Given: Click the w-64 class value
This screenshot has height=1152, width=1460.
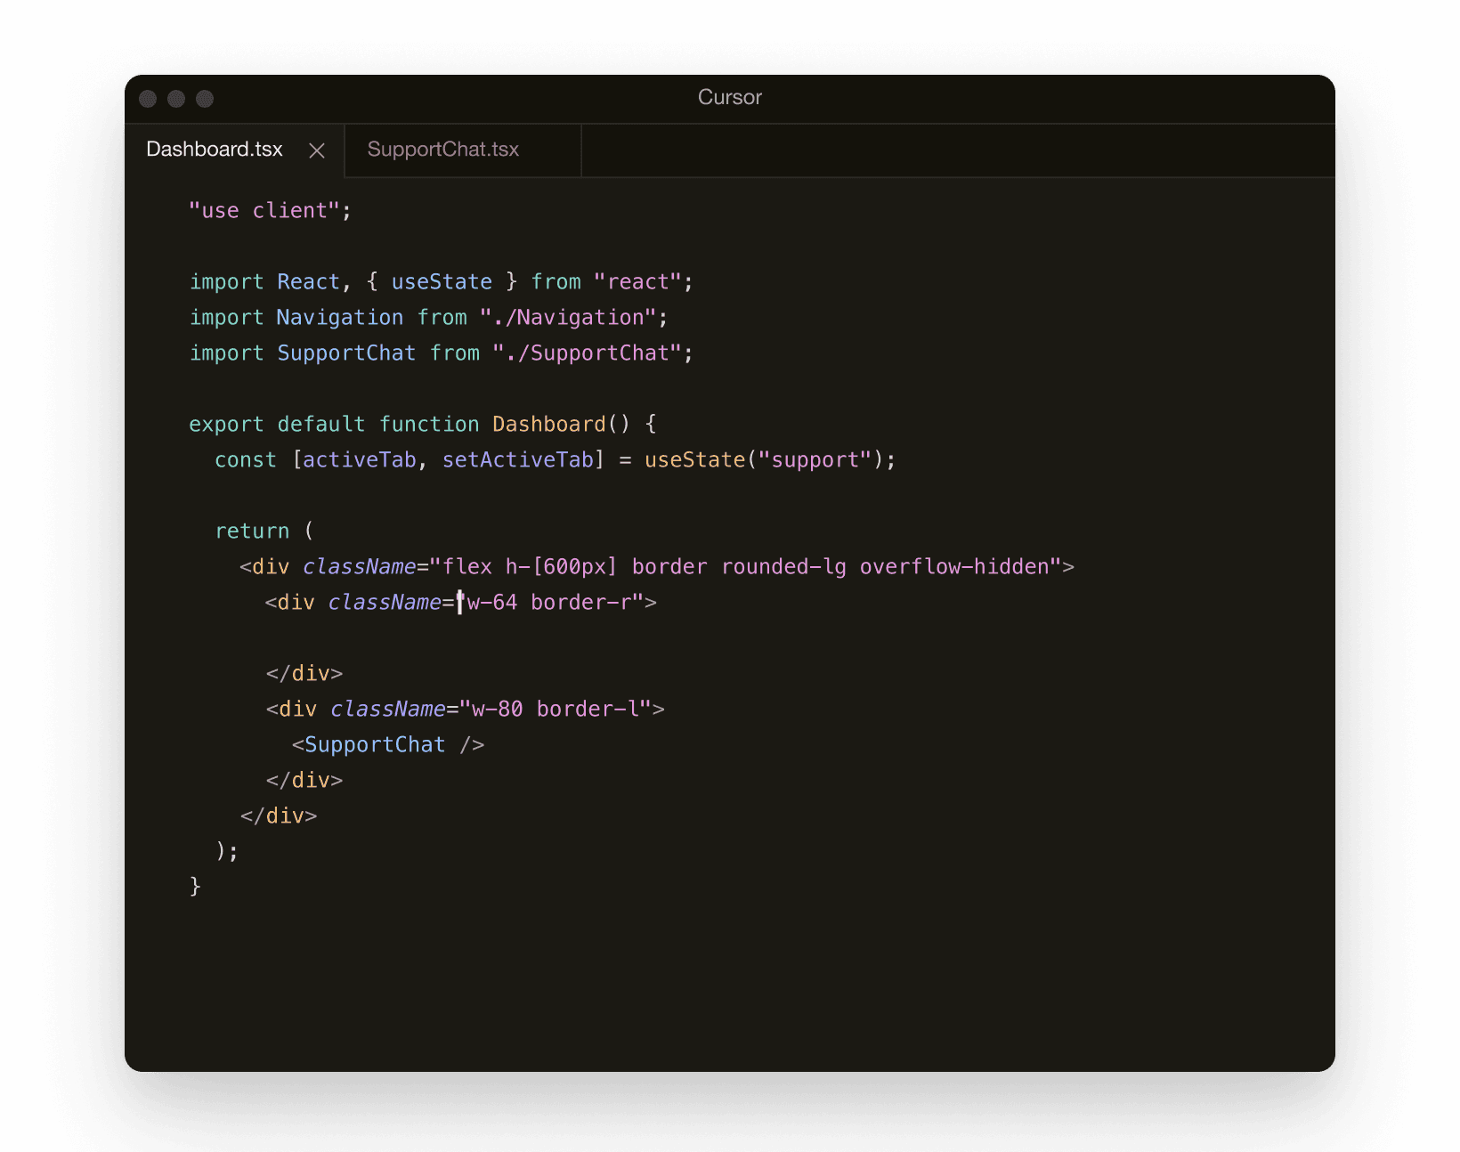Looking at the screenshot, I should [492, 603].
